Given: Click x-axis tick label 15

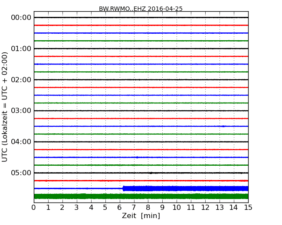Looking at the screenshot, I should click(248, 208).
